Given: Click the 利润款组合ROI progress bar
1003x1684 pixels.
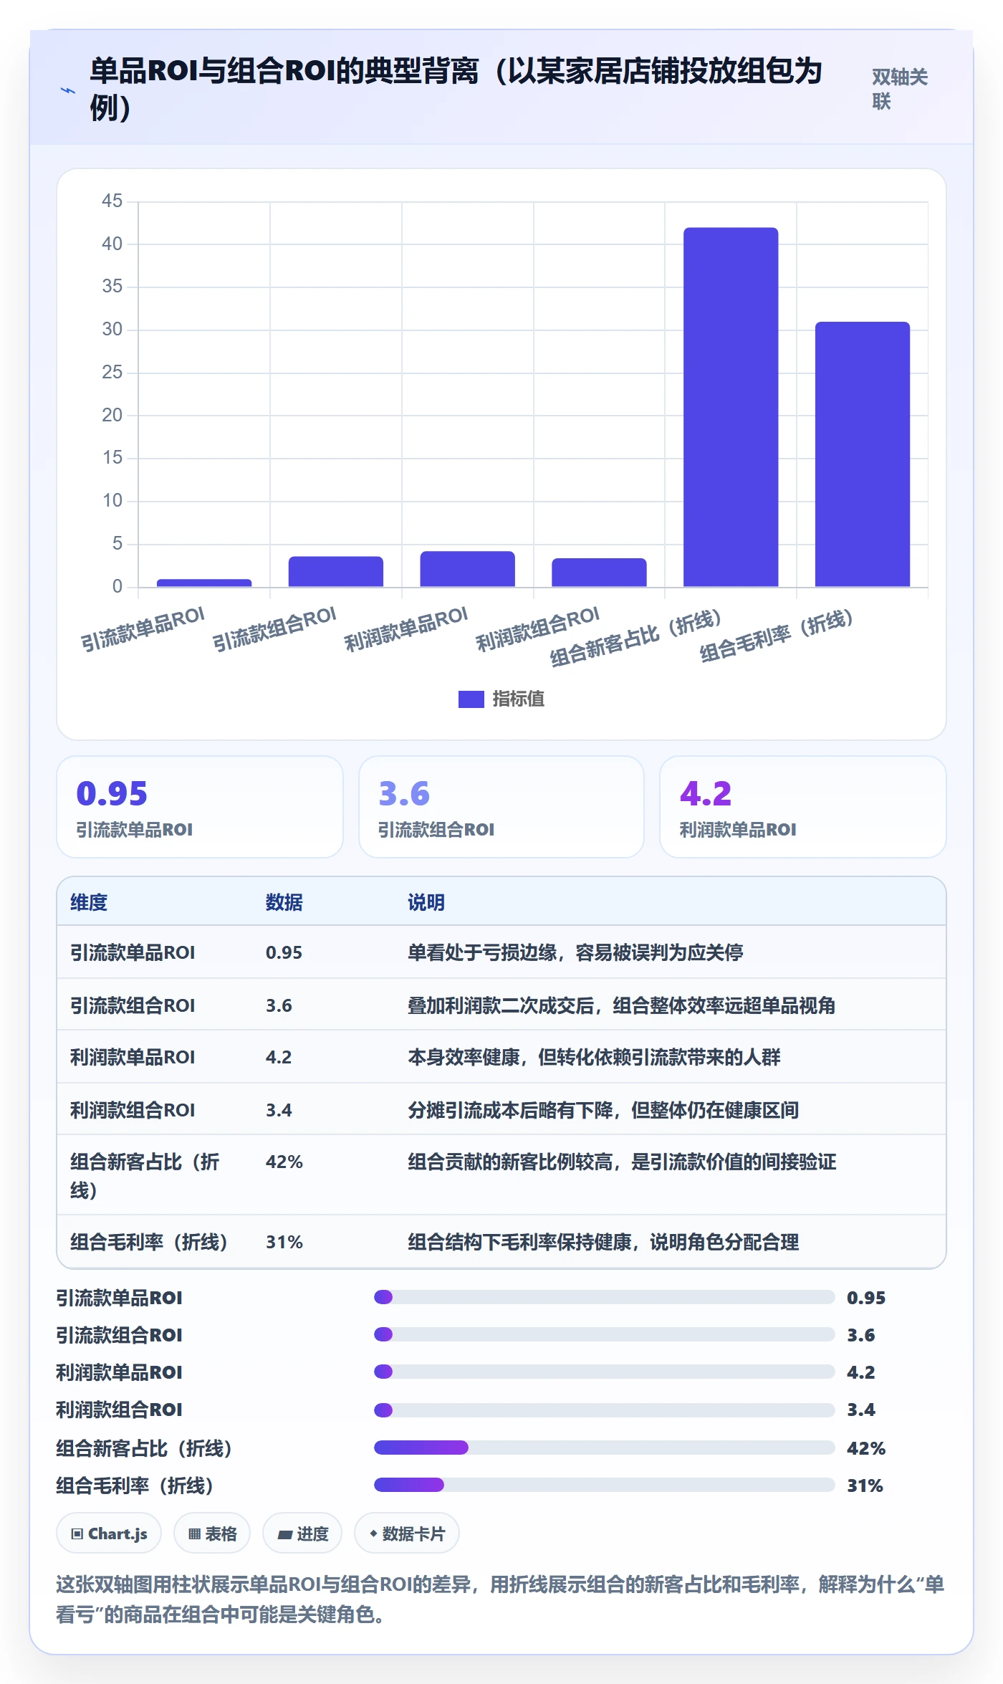Looking at the screenshot, I should 605,1410.
